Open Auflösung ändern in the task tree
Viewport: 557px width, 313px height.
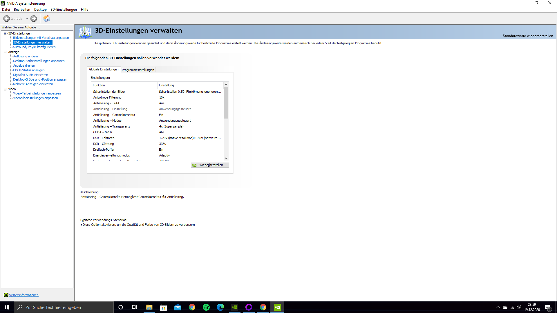coord(26,56)
